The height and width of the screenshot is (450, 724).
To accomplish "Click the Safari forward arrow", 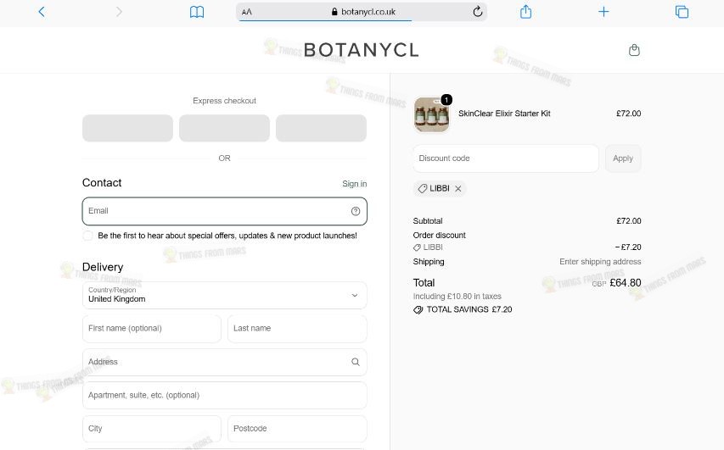I will pos(119,12).
